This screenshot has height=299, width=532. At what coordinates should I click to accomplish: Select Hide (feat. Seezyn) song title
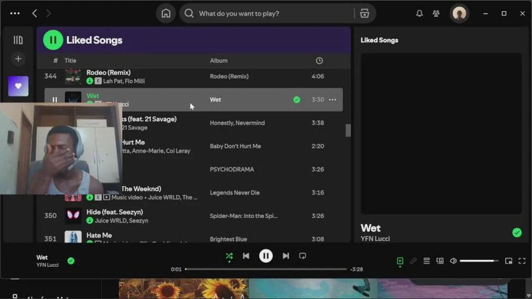tap(114, 212)
